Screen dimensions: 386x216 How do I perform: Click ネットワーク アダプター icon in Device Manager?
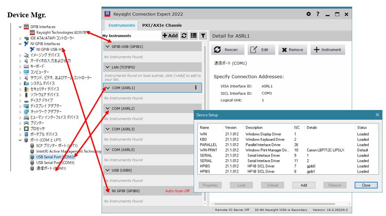click(26, 112)
